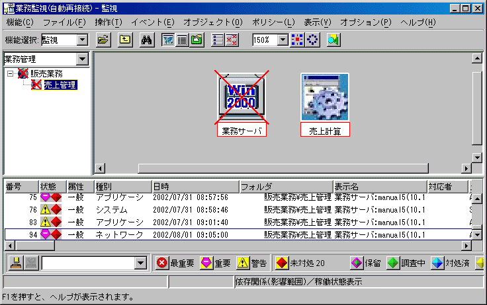Click the event list icon with red X marks

pos(232,40)
